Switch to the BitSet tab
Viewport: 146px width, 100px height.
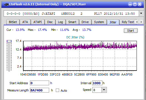coord(13,22)
